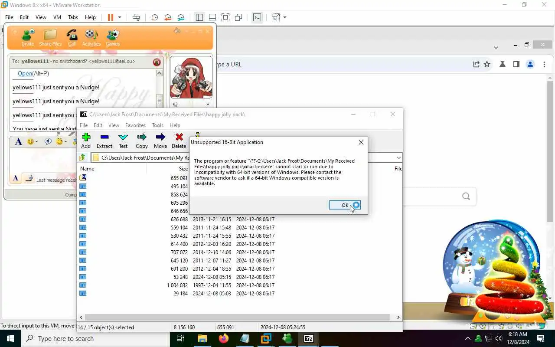Viewport: 555px width, 347px height.
Task: Open the File Explorer taskbar icon
Action: tap(202, 338)
